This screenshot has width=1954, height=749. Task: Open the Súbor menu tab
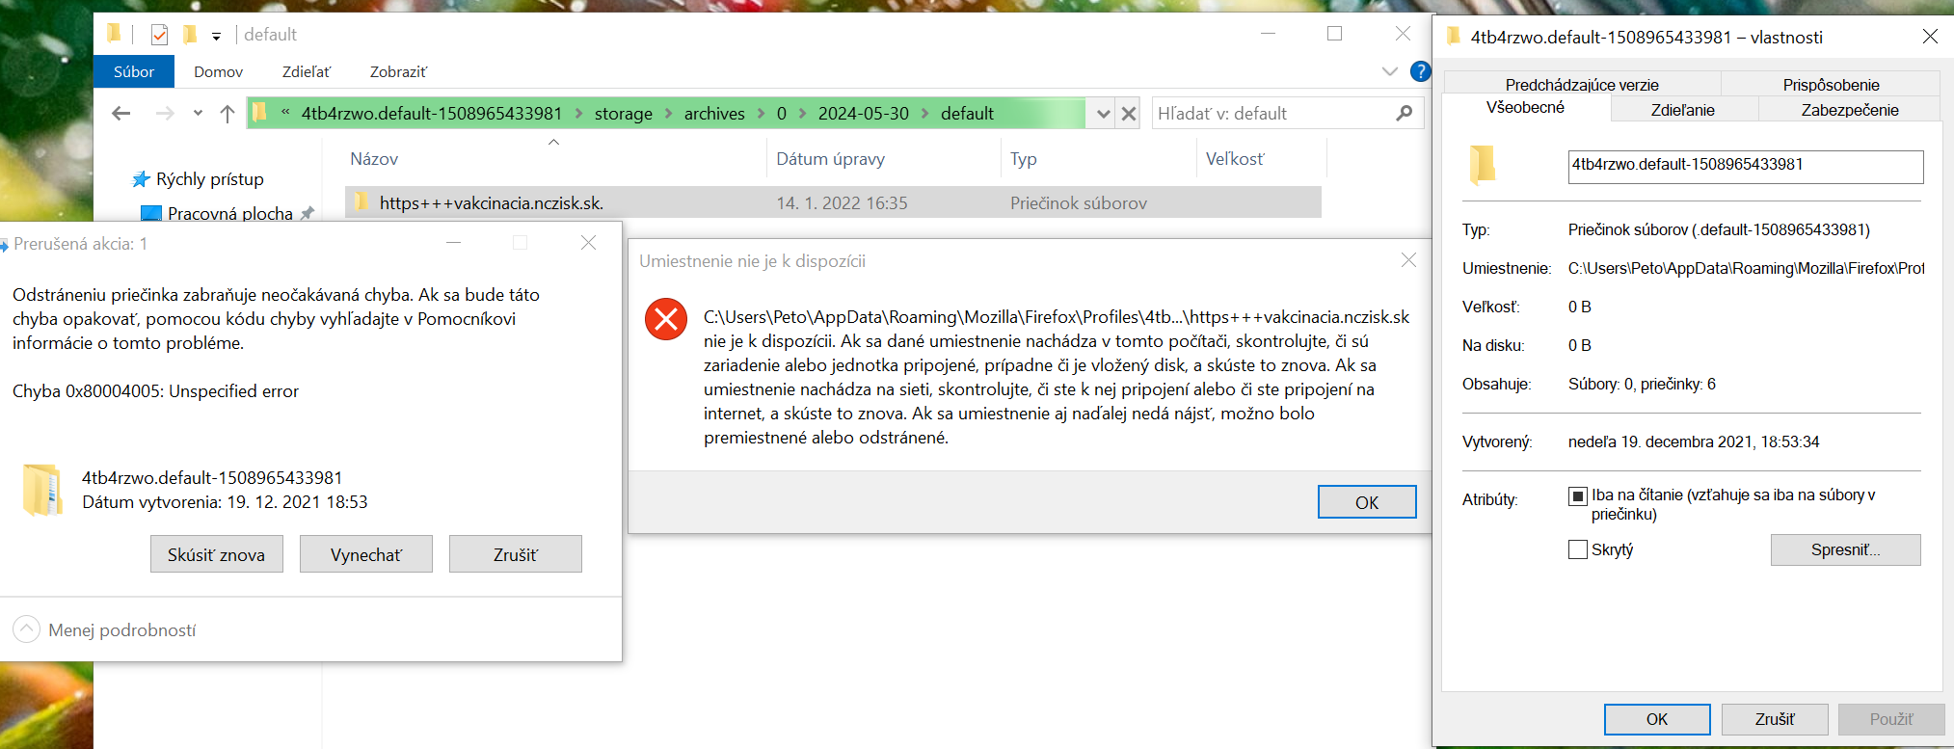(x=134, y=71)
